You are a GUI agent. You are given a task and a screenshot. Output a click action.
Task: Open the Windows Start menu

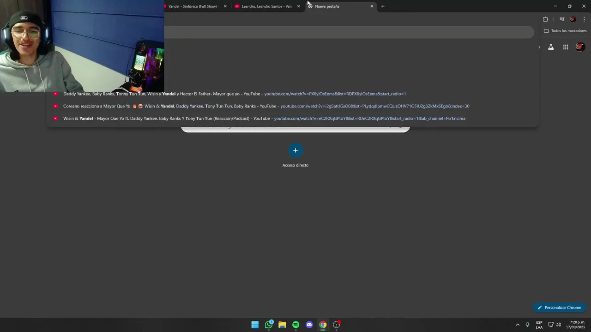tap(255, 325)
